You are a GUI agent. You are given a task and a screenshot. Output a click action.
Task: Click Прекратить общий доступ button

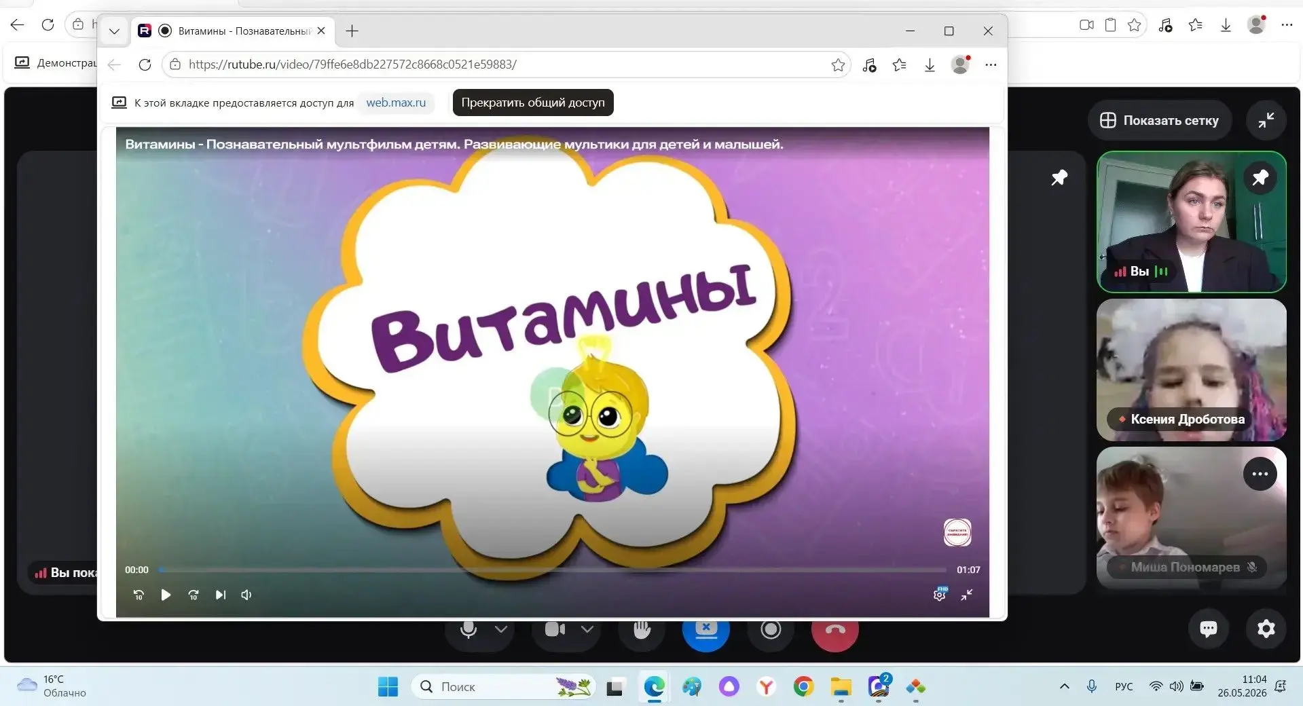coord(533,103)
